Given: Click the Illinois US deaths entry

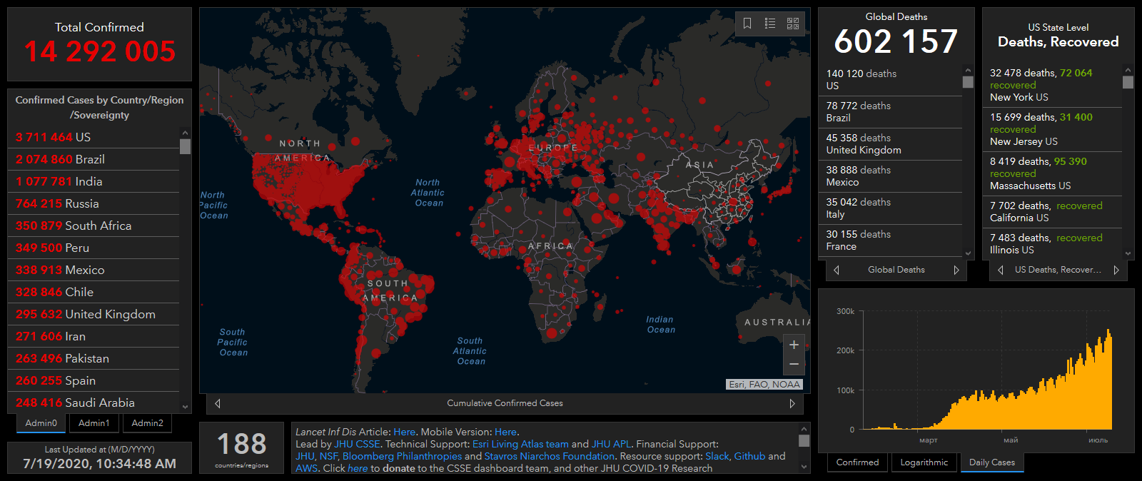Looking at the screenshot, I should pos(1052,244).
